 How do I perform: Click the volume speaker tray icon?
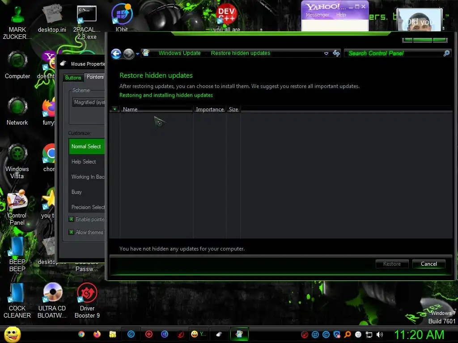pos(379,335)
